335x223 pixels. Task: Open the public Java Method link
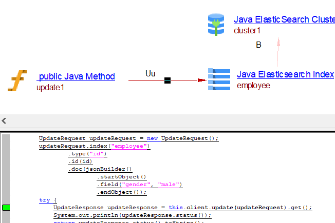(77, 76)
